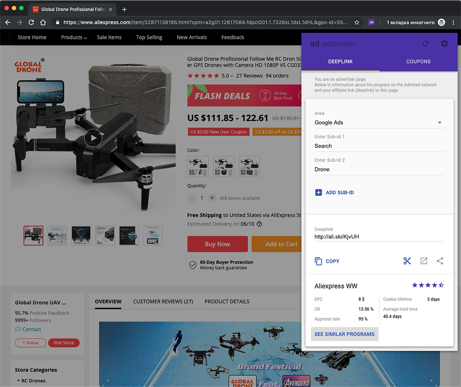The width and height of the screenshot is (461, 387).
Task: Open Sale Items menu item
Action: [109, 37]
